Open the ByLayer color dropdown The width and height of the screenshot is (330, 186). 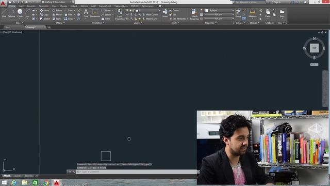pos(219,10)
